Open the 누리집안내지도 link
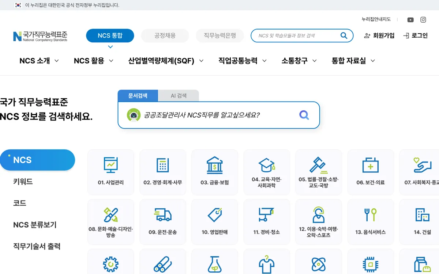The height and width of the screenshot is (274, 439). pyautogui.click(x=376, y=19)
